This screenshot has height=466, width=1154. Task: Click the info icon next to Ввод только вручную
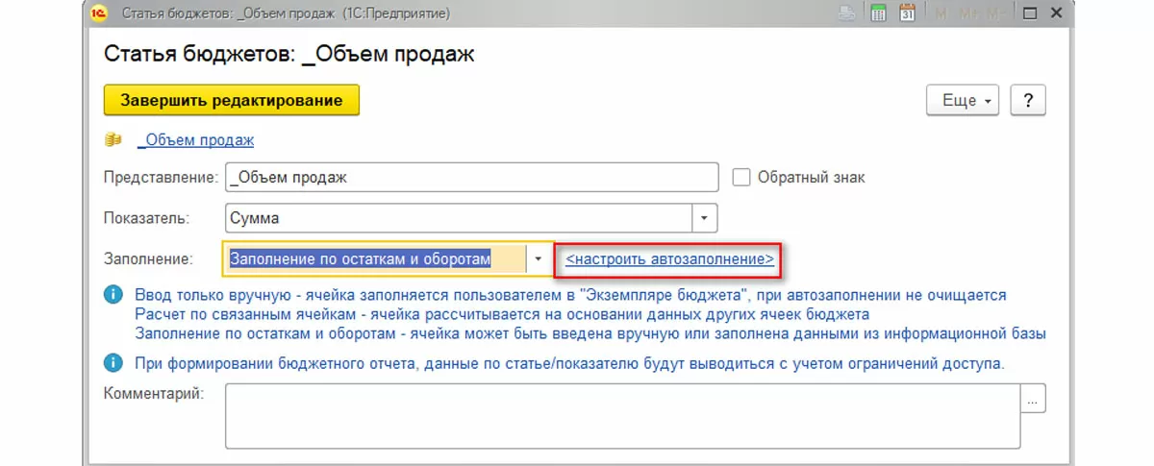click(x=114, y=294)
